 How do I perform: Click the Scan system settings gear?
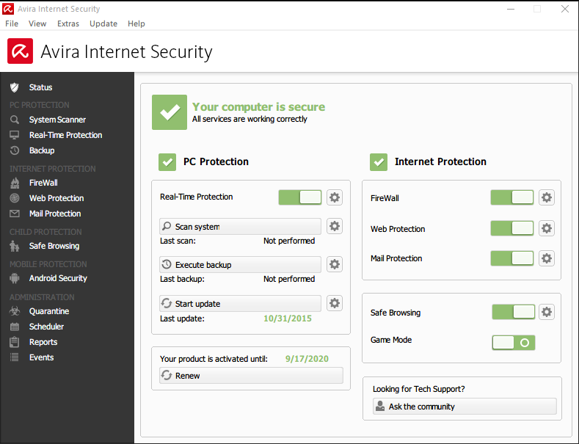point(335,226)
